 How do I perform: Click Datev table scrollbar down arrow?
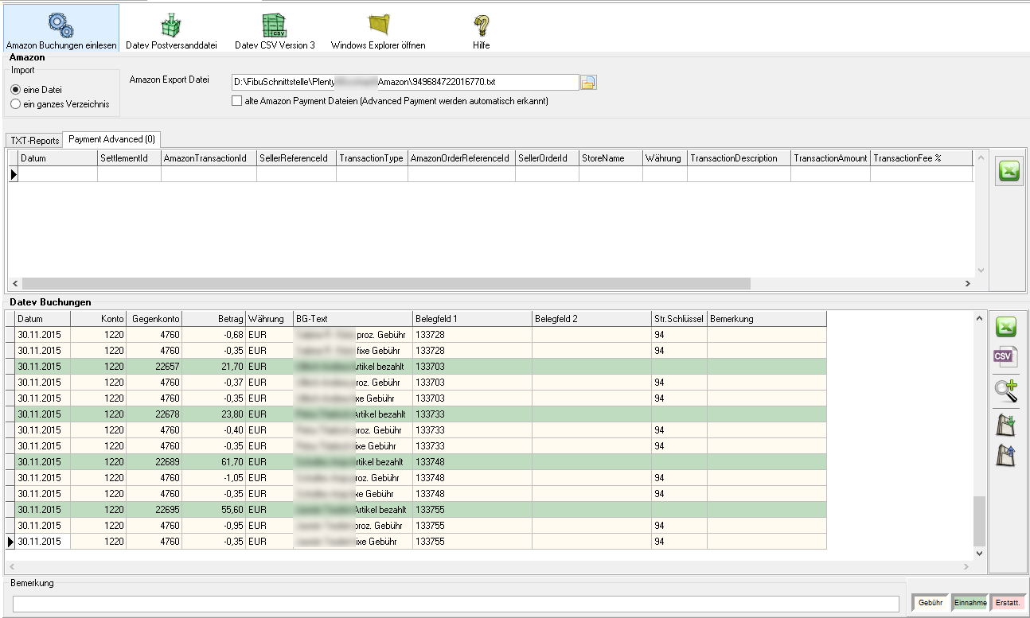coord(979,553)
